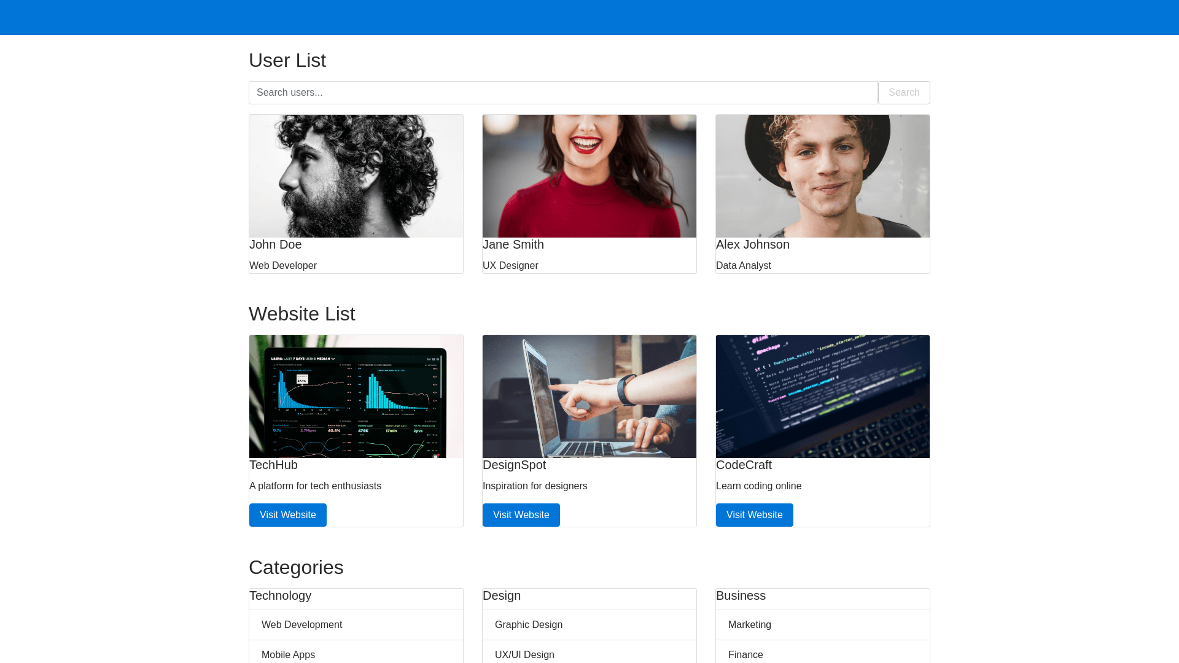Viewport: 1179px width, 663px height.
Task: Open John Doe's profile photo
Action: 356,176
